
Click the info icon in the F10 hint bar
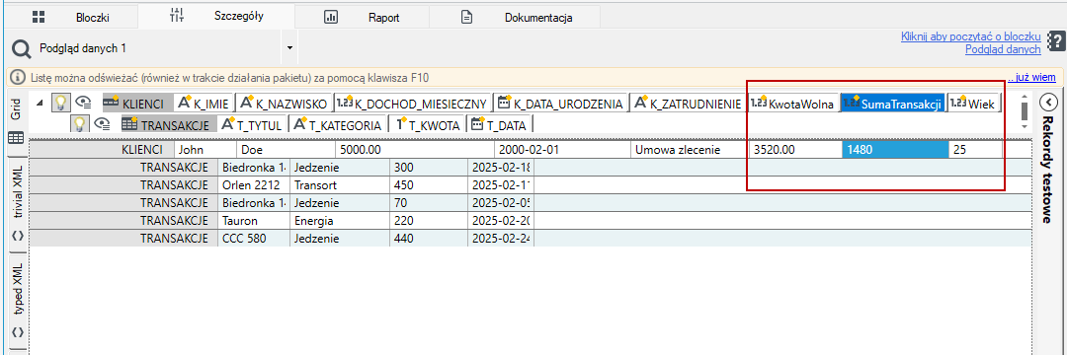pos(19,77)
